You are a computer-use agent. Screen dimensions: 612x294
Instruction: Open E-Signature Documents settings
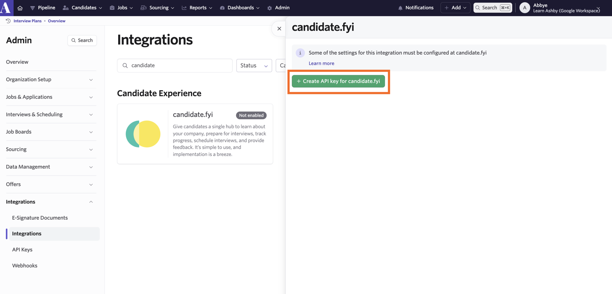point(40,218)
